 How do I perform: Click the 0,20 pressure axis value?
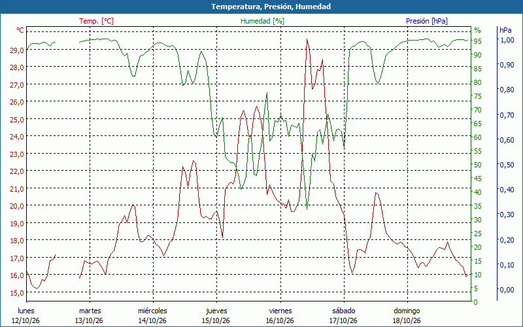click(x=507, y=239)
